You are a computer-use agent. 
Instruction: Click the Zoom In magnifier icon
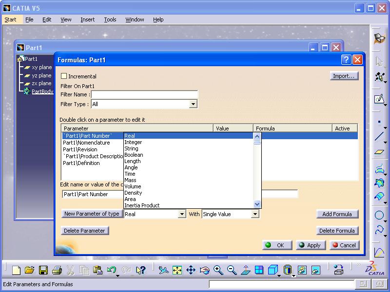(x=218, y=270)
